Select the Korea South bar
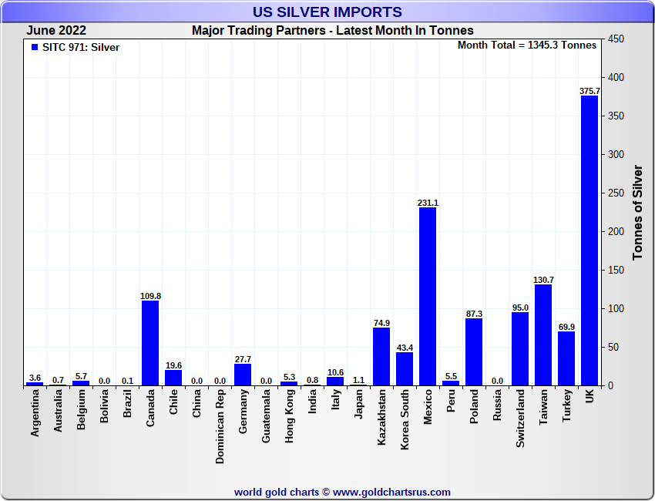Image resolution: width=655 pixels, height=501 pixels. (405, 368)
